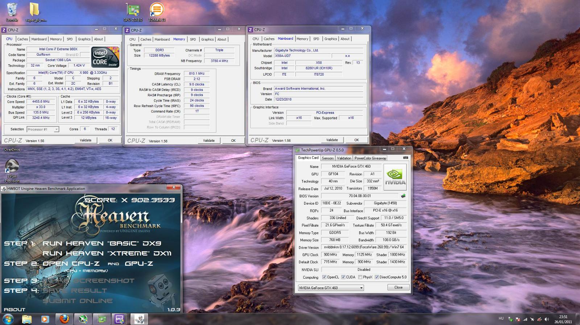Click ABOUT in the Heaven Benchmark window

click(x=14, y=310)
